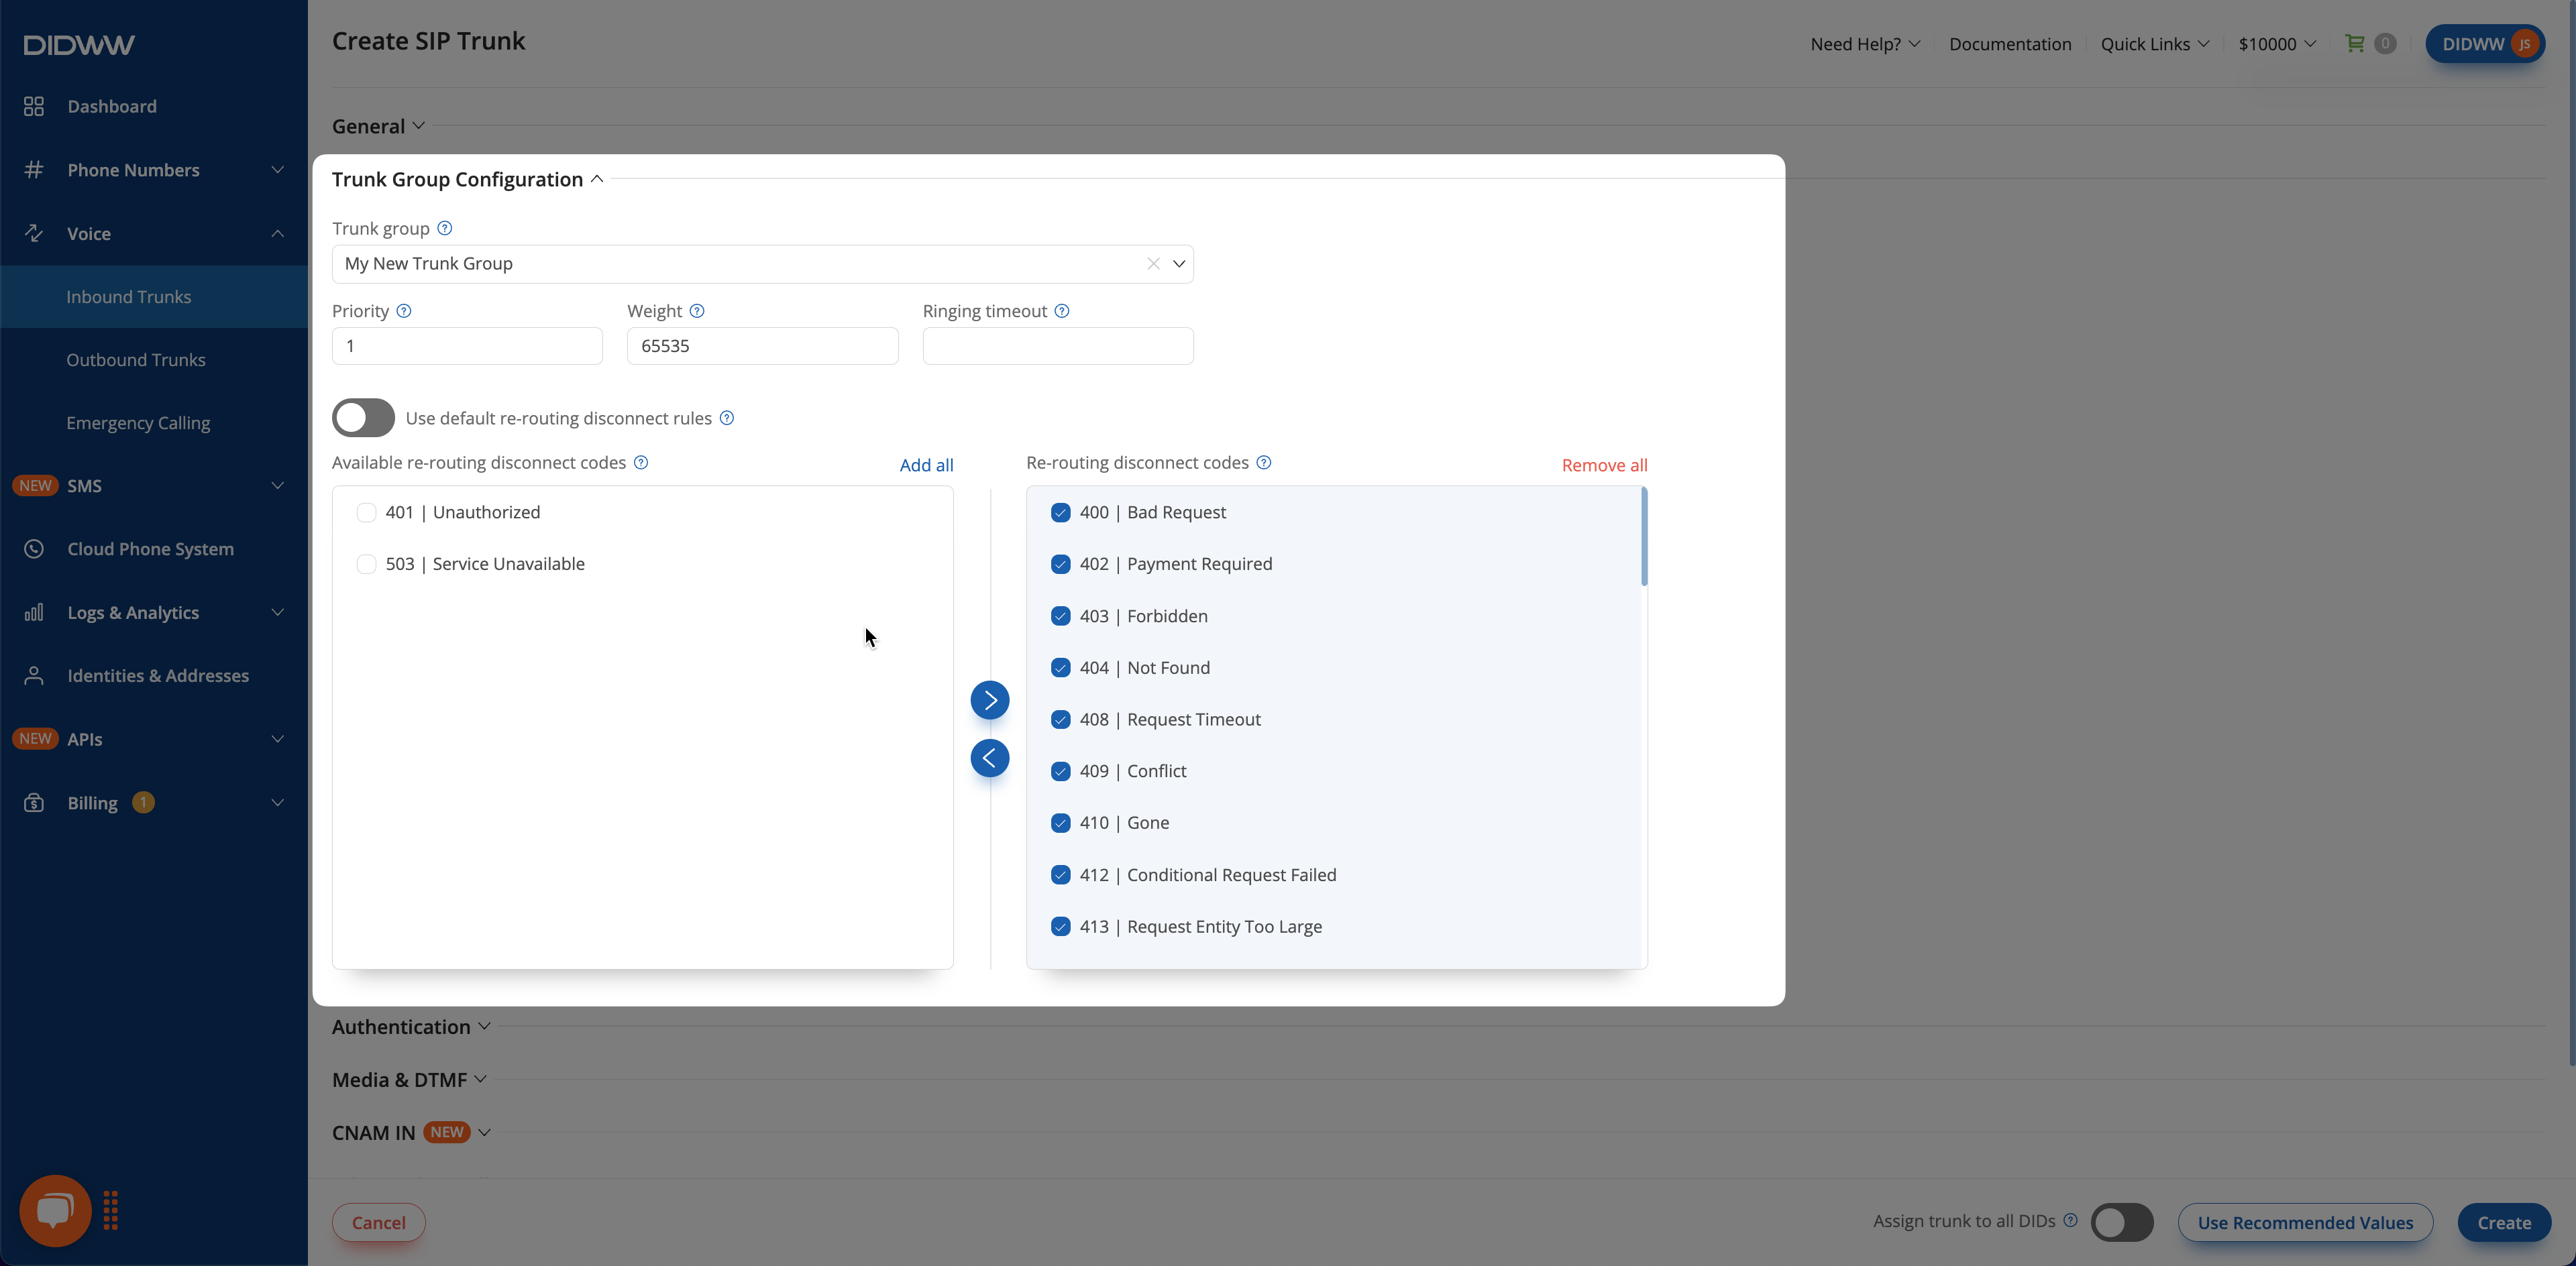The image size is (2576, 1266).
Task: Expand the General section
Action: tap(378, 126)
